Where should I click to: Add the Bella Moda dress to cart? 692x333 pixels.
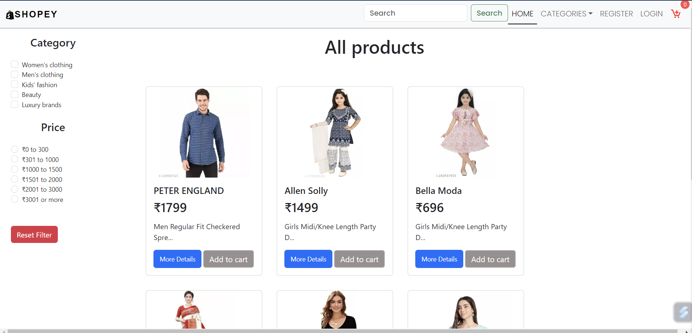490,259
